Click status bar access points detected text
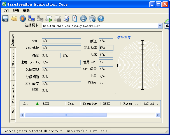 (x=55, y=131)
